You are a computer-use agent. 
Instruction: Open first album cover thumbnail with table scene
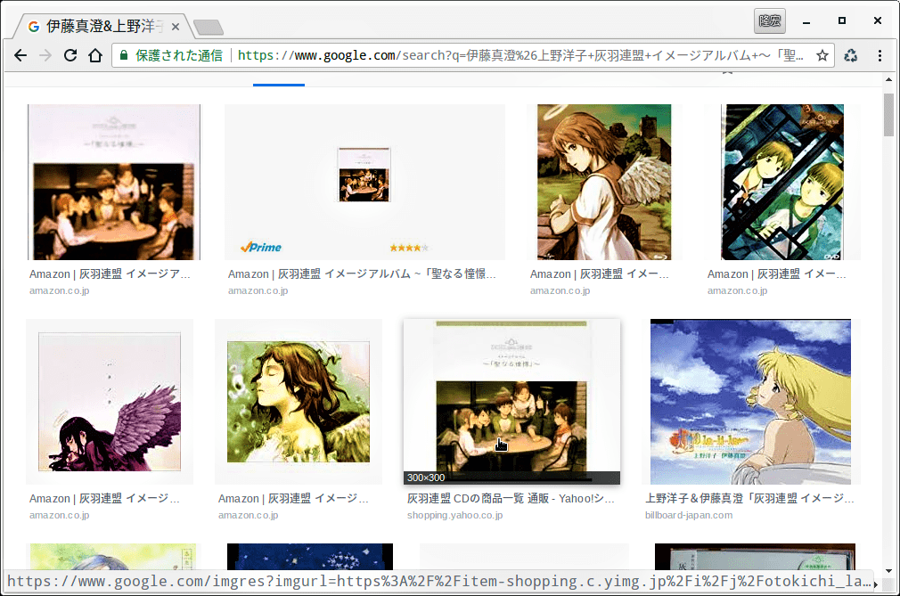tap(114, 183)
